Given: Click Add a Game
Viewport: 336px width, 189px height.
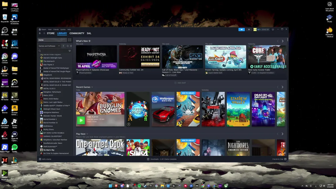Looking at the screenshot, I should 45,159.
